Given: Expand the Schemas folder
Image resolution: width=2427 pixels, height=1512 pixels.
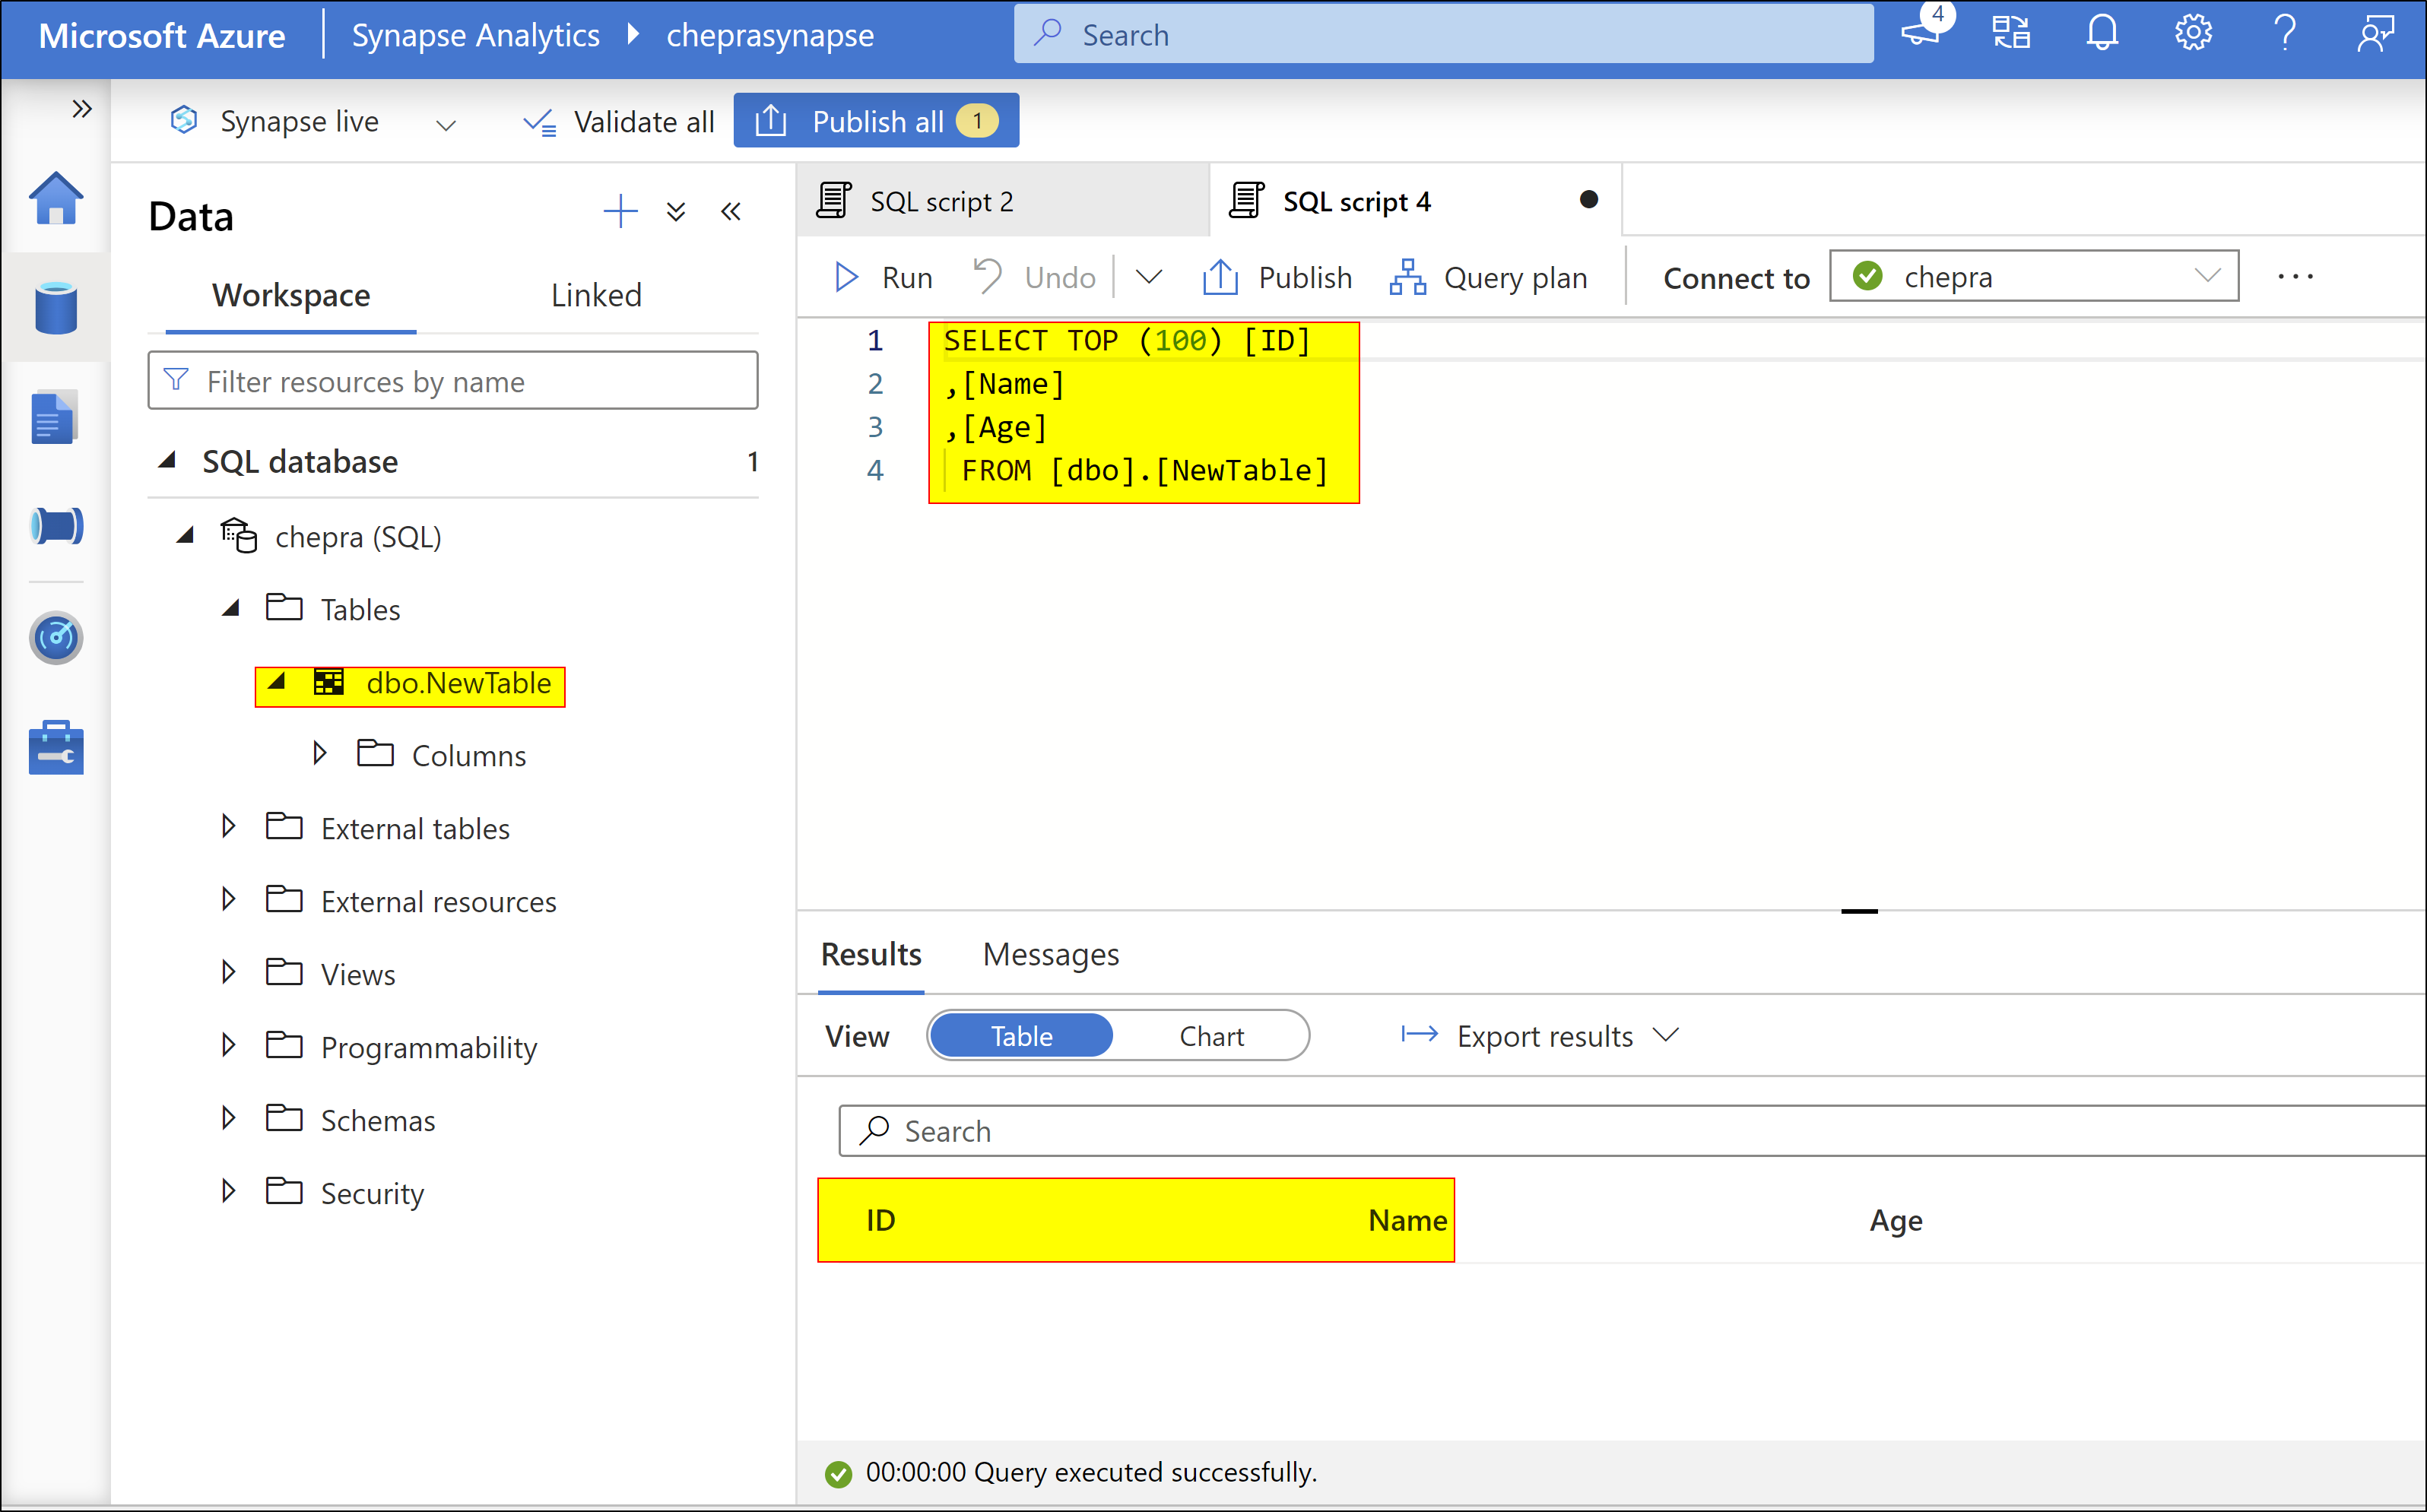Looking at the screenshot, I should [x=228, y=1118].
